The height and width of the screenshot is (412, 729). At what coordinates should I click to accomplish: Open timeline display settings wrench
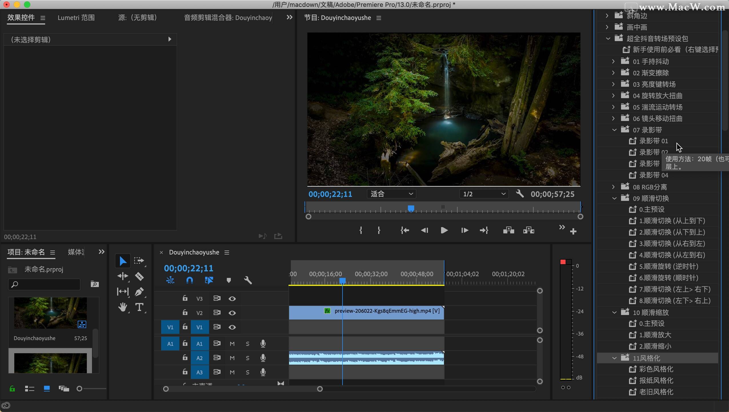pyautogui.click(x=248, y=280)
